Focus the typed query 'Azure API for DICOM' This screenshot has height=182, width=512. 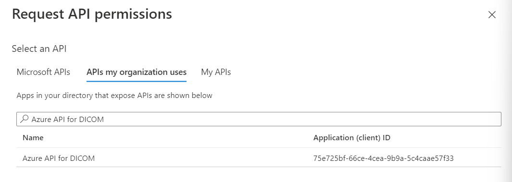pos(68,120)
